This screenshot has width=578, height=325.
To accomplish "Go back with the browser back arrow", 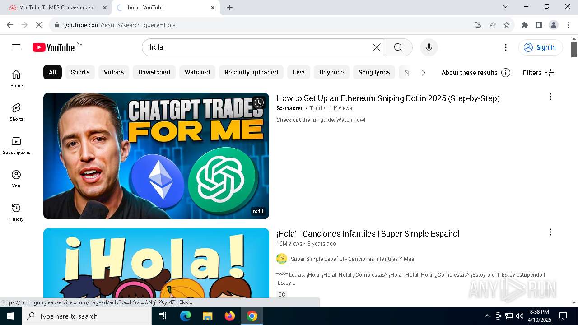I will tap(10, 25).
